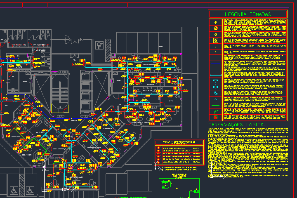Select the "OBSERVAÇÕES LÓGICA" heading text
Screen dimensions: 297x198
click(x=237, y=125)
